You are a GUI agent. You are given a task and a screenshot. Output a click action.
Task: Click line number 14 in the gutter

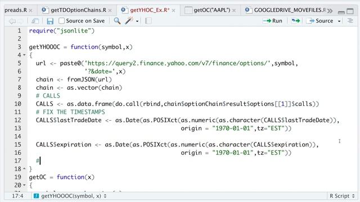[17, 136]
